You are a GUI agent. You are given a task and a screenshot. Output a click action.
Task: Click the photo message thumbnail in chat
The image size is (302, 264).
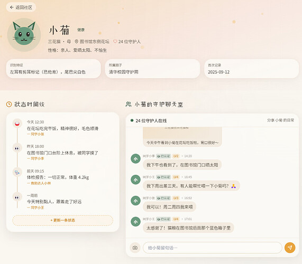182,133
